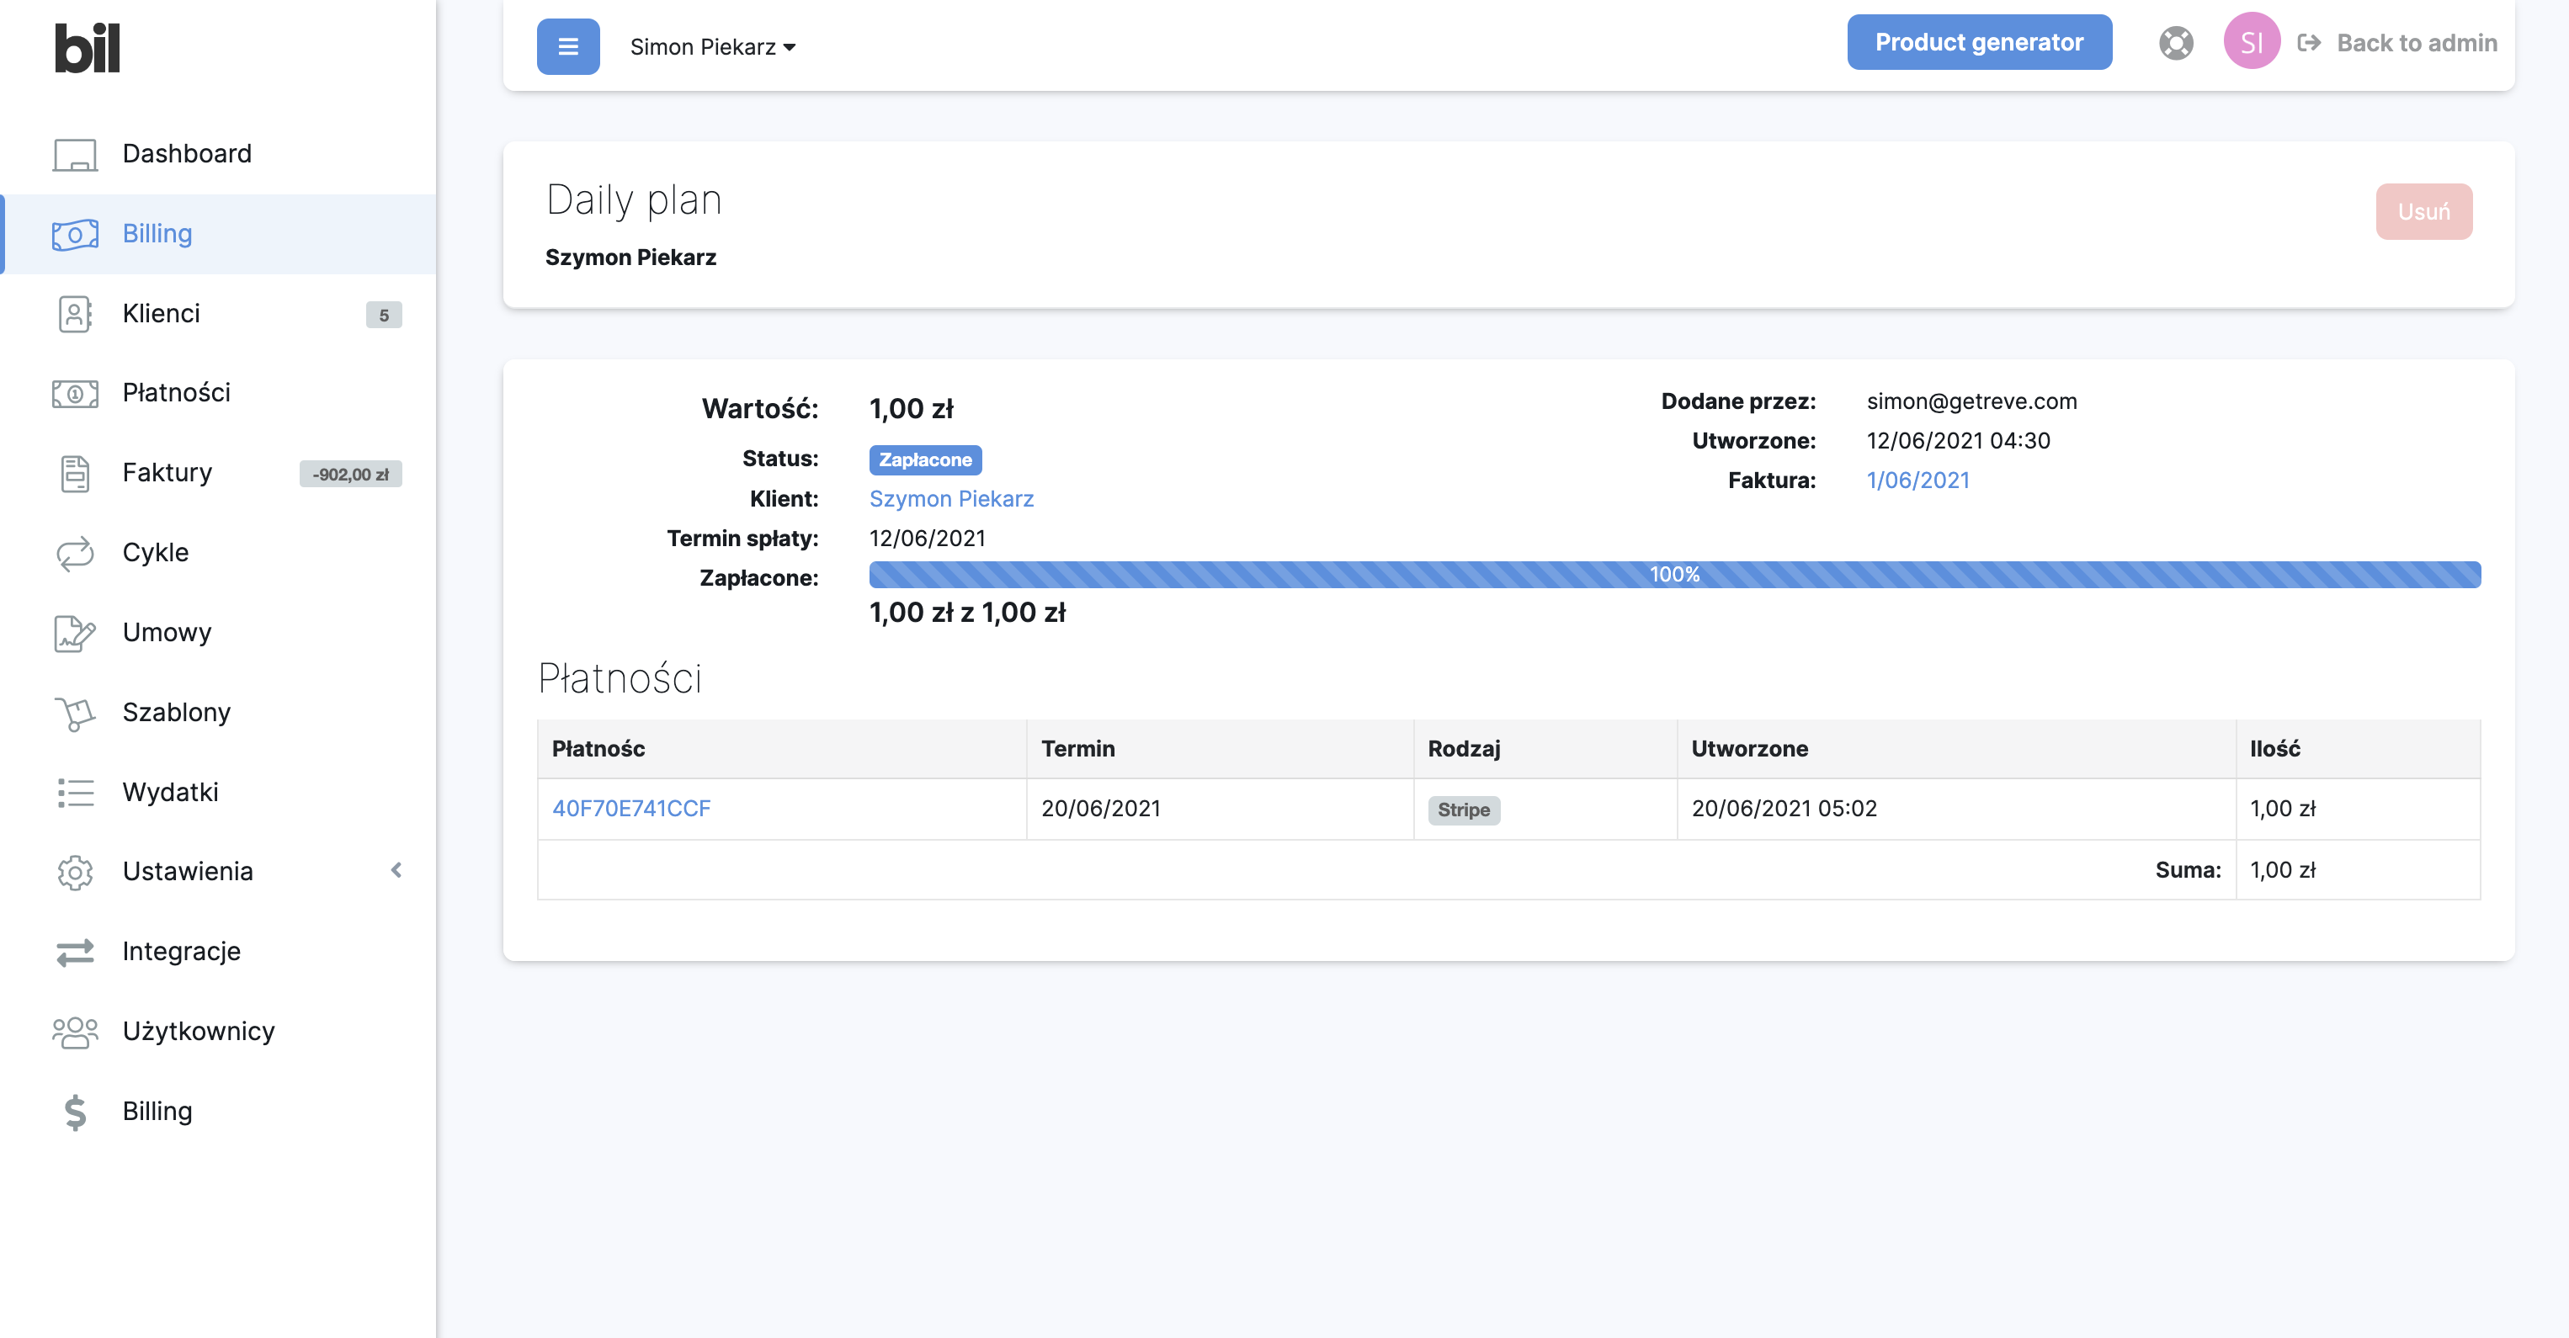The image size is (2569, 1338).
Task: Click the Umowy signing icon
Action: (75, 633)
